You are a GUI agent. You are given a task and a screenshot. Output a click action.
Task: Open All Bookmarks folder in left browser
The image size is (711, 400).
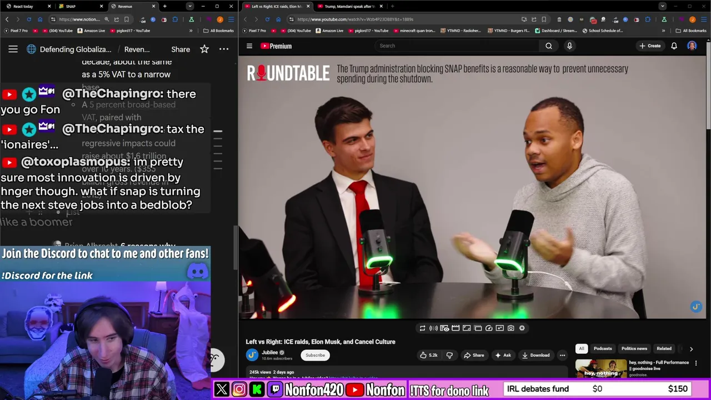coord(218,31)
